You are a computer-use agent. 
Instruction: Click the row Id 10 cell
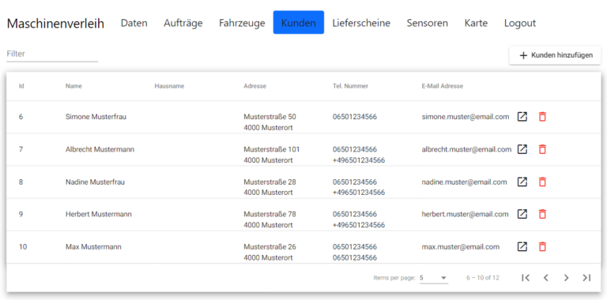pyautogui.click(x=23, y=246)
